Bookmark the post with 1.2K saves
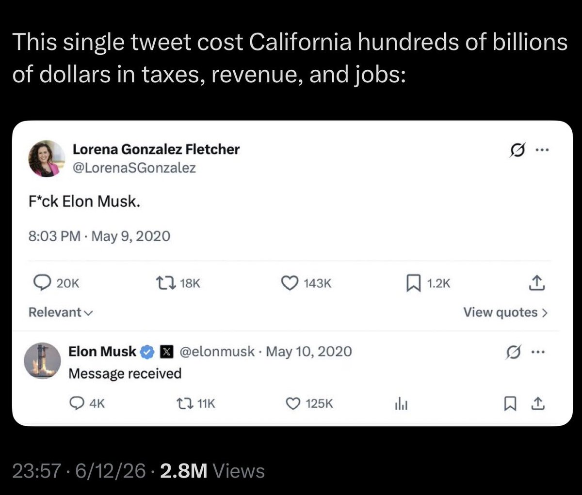 click(412, 283)
